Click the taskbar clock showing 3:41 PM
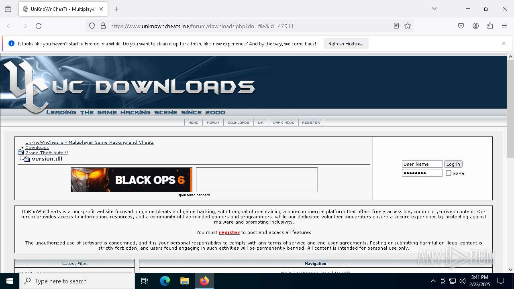The height and width of the screenshot is (289, 514). tap(479, 281)
